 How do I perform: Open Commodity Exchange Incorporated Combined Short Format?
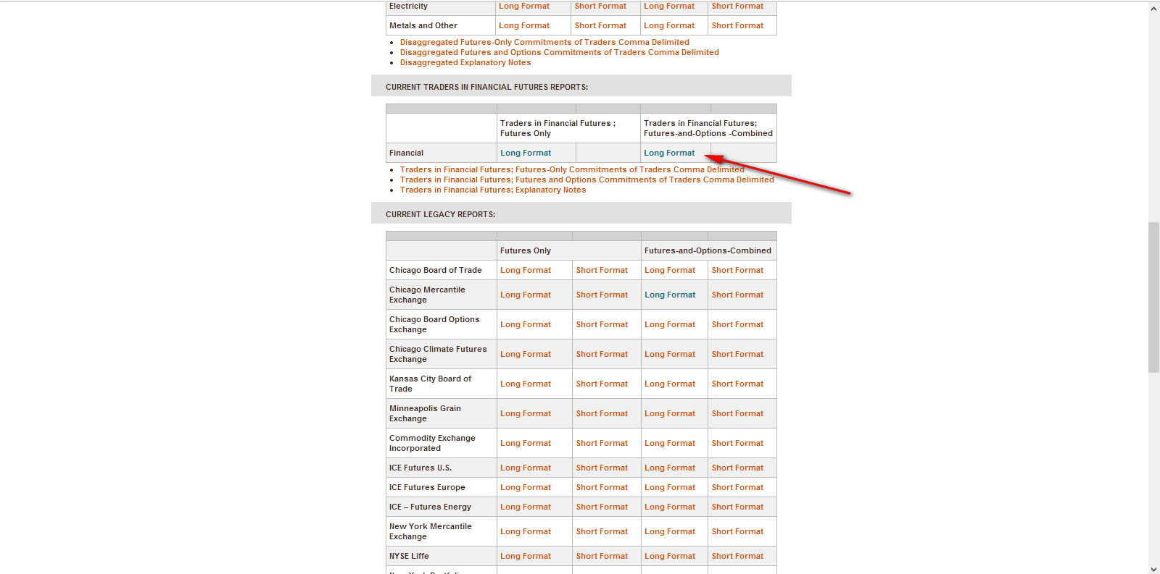pos(737,443)
